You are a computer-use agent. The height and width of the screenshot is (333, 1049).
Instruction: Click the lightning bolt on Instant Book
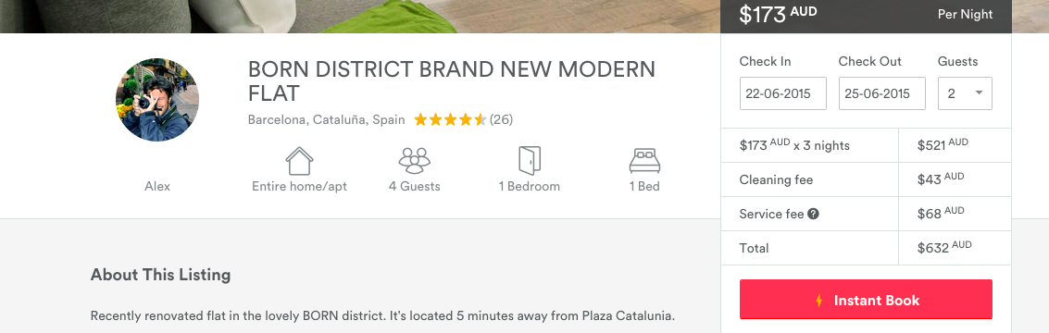(818, 301)
